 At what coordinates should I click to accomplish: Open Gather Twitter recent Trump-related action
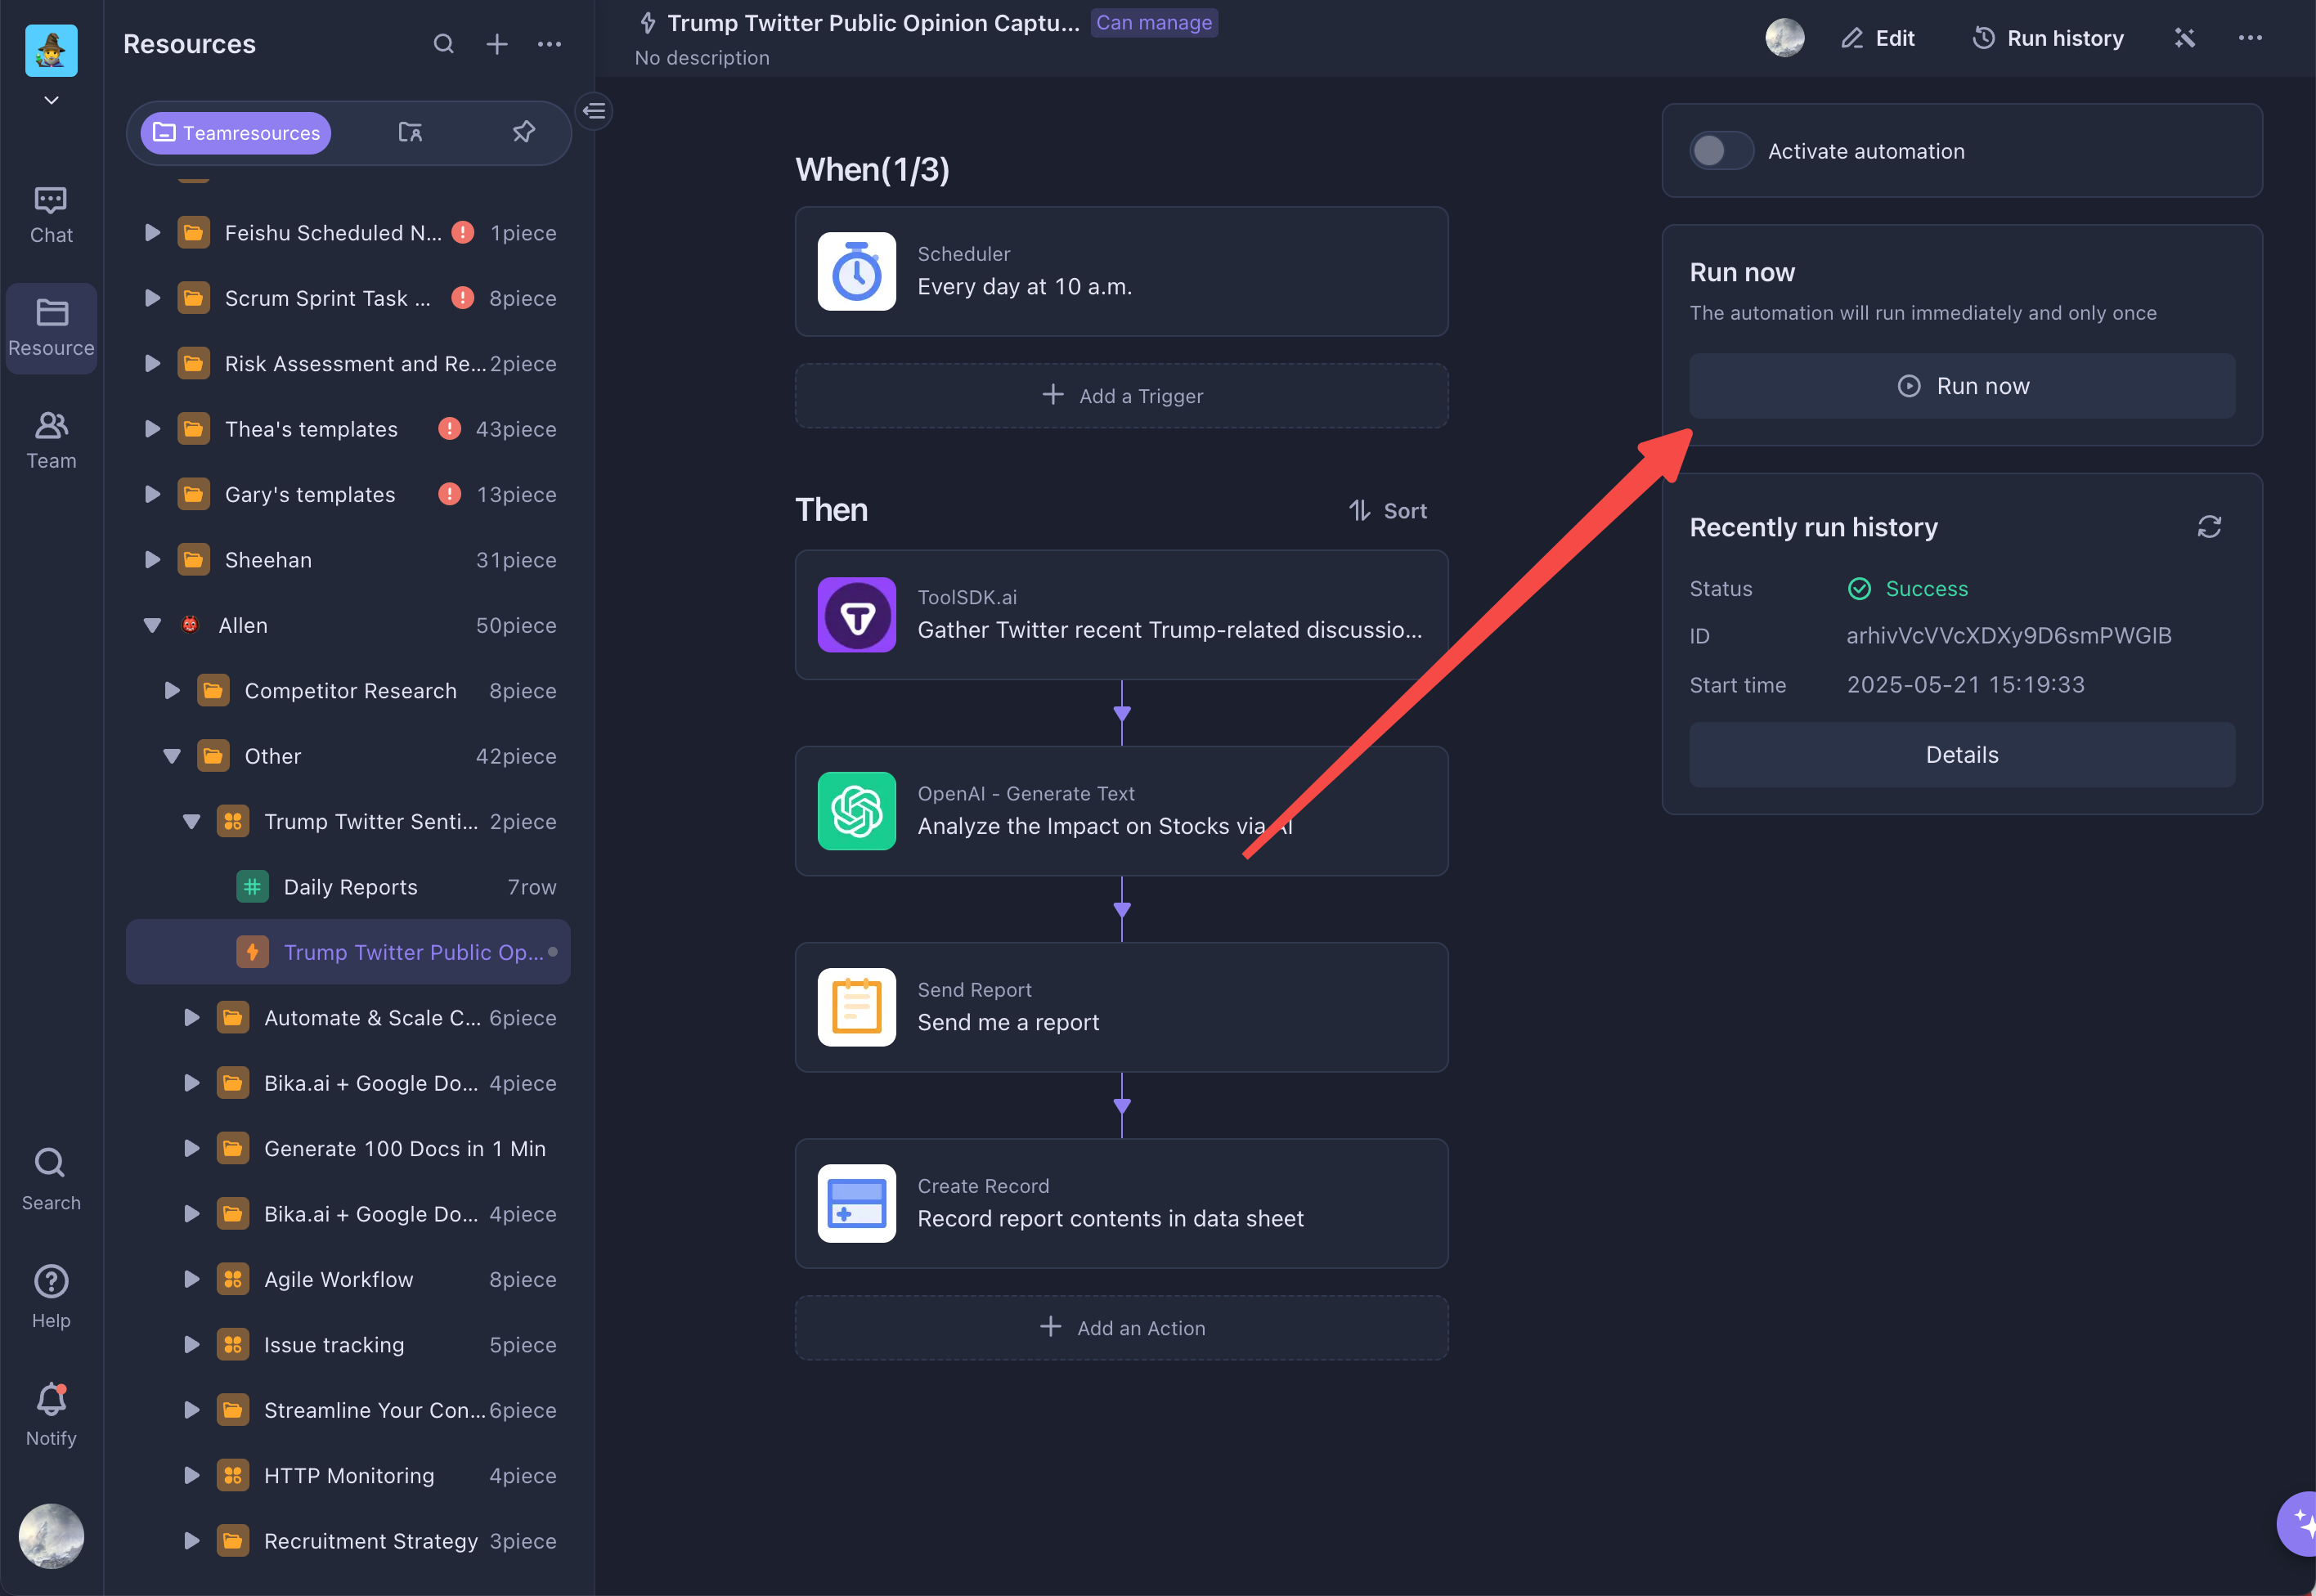point(1121,615)
